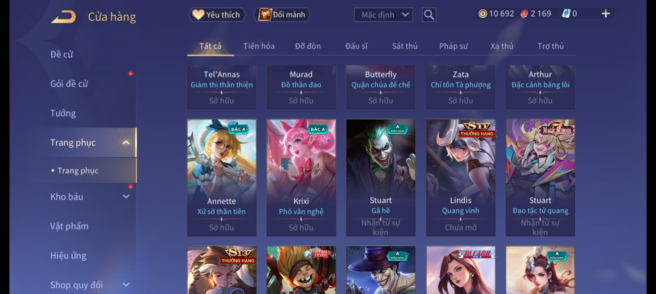Open Gói đề cử in sidebar
Image resolution: width=656 pixels, height=294 pixels.
69,84
